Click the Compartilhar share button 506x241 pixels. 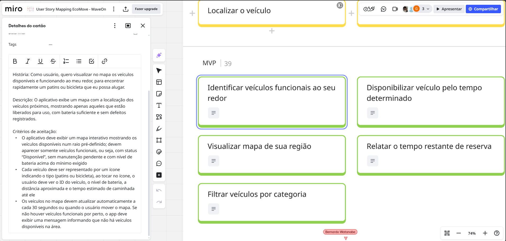pyautogui.click(x=483, y=9)
